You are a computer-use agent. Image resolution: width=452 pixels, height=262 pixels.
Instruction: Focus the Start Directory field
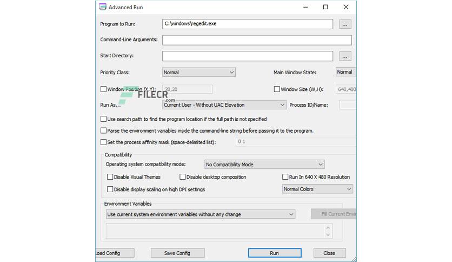pyautogui.click(x=248, y=56)
